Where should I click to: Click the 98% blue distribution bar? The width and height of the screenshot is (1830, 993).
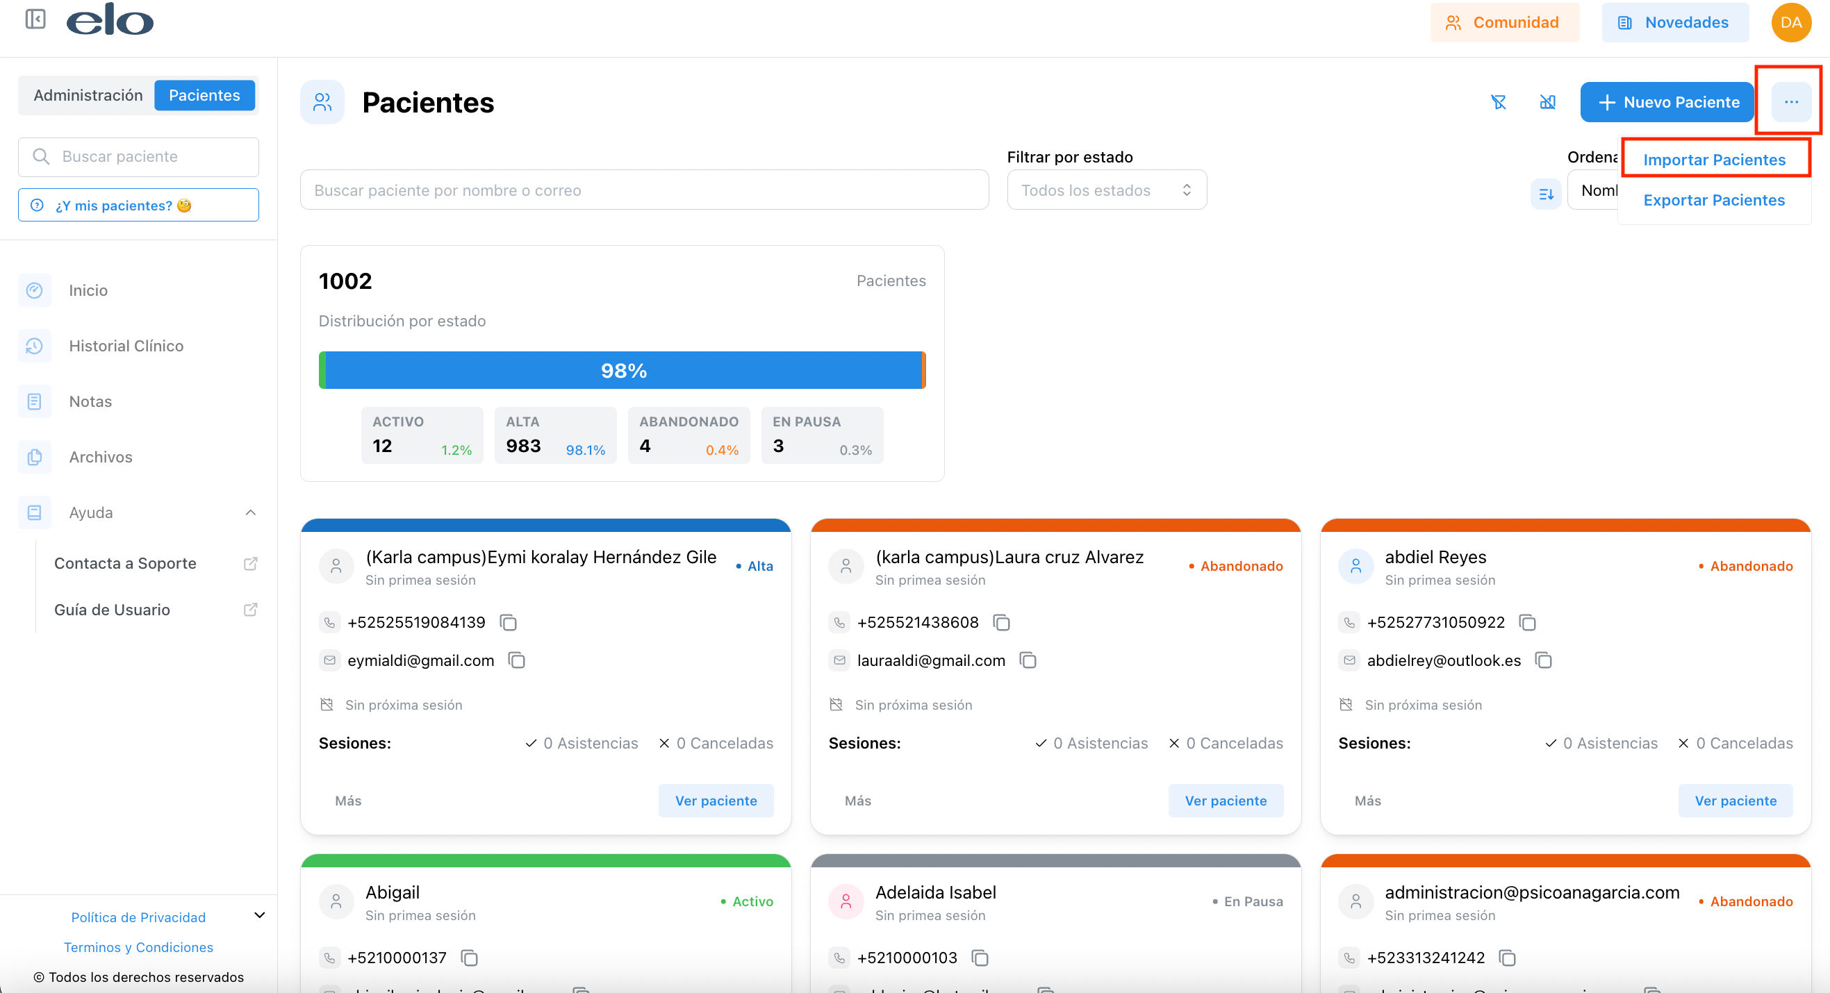point(624,370)
